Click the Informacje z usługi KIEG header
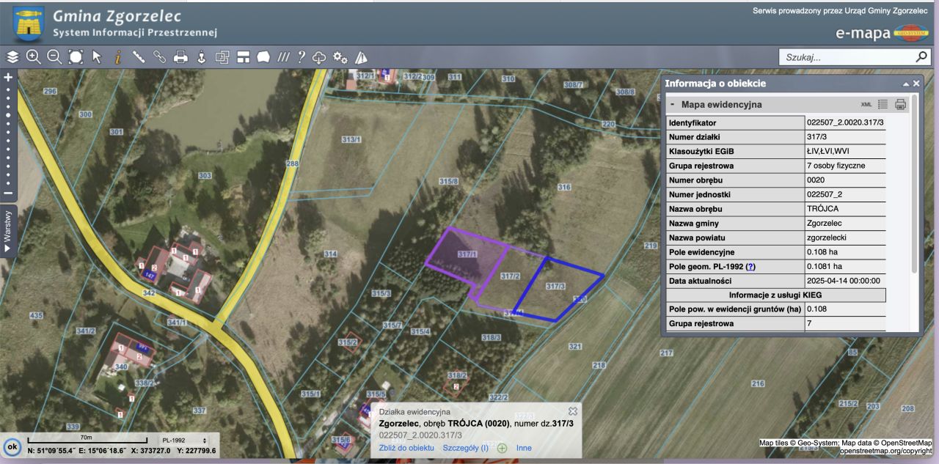939x464 pixels. (x=775, y=295)
